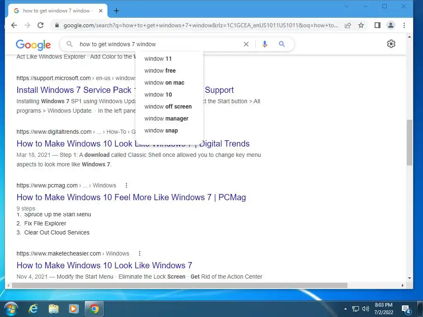Screen dimensions: 423x317
Task: Open three-dot options for pcmag.com result
Action: pos(126,185)
